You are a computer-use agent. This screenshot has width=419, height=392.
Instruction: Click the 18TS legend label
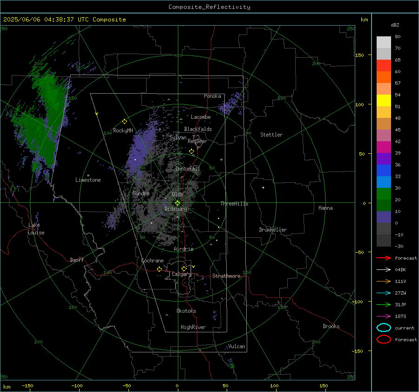coord(400,316)
